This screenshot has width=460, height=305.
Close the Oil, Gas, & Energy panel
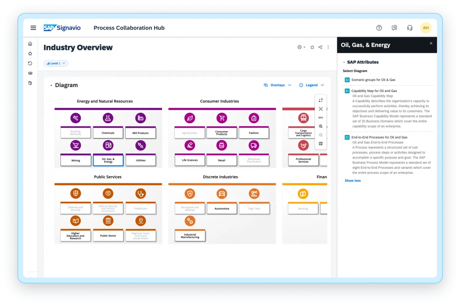click(431, 43)
